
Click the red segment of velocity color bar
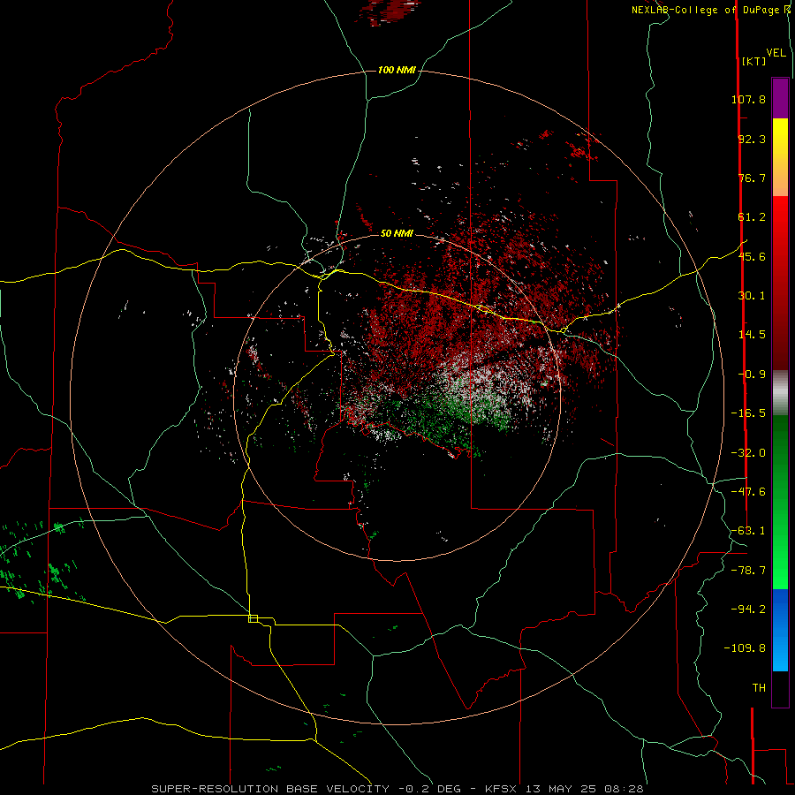click(x=780, y=283)
